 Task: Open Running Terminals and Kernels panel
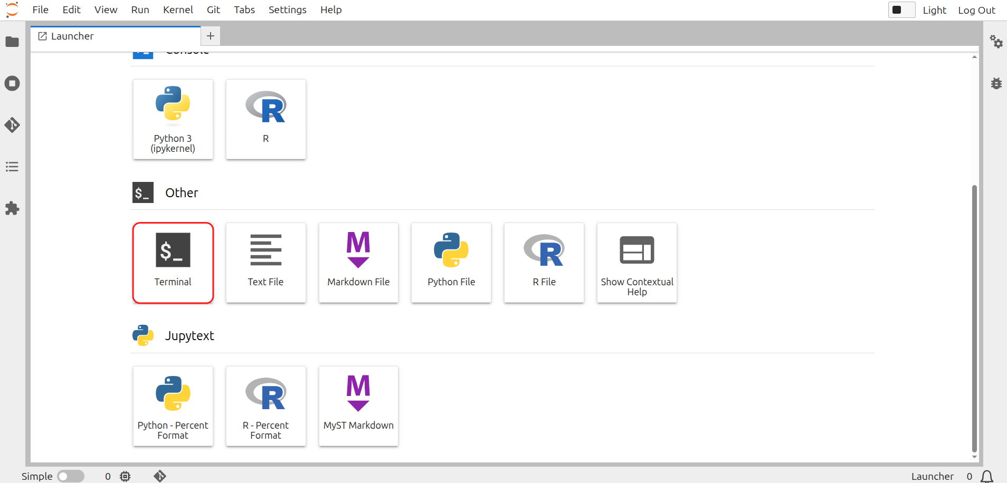point(12,83)
